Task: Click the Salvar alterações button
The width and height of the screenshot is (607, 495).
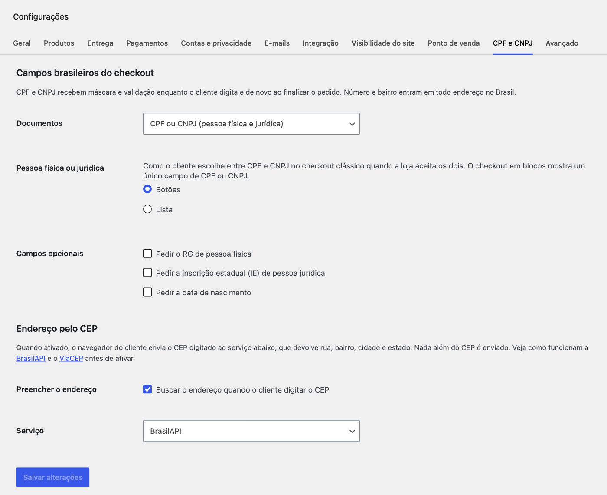Action: coord(53,477)
